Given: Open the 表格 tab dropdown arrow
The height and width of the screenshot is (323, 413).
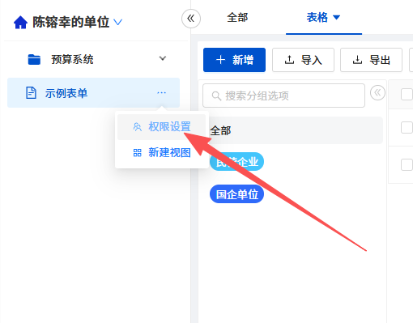Looking at the screenshot, I should tap(336, 18).
